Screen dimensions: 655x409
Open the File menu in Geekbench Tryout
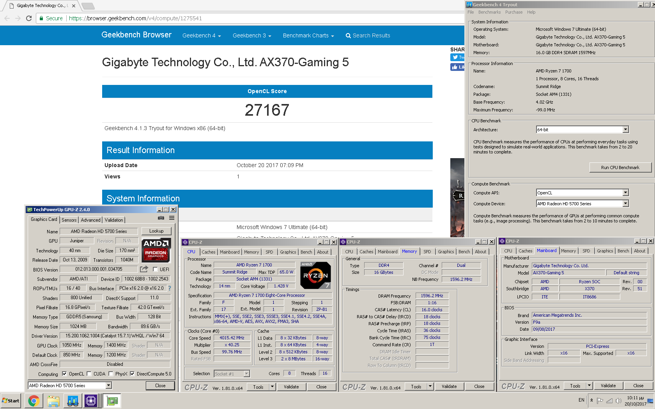471,12
